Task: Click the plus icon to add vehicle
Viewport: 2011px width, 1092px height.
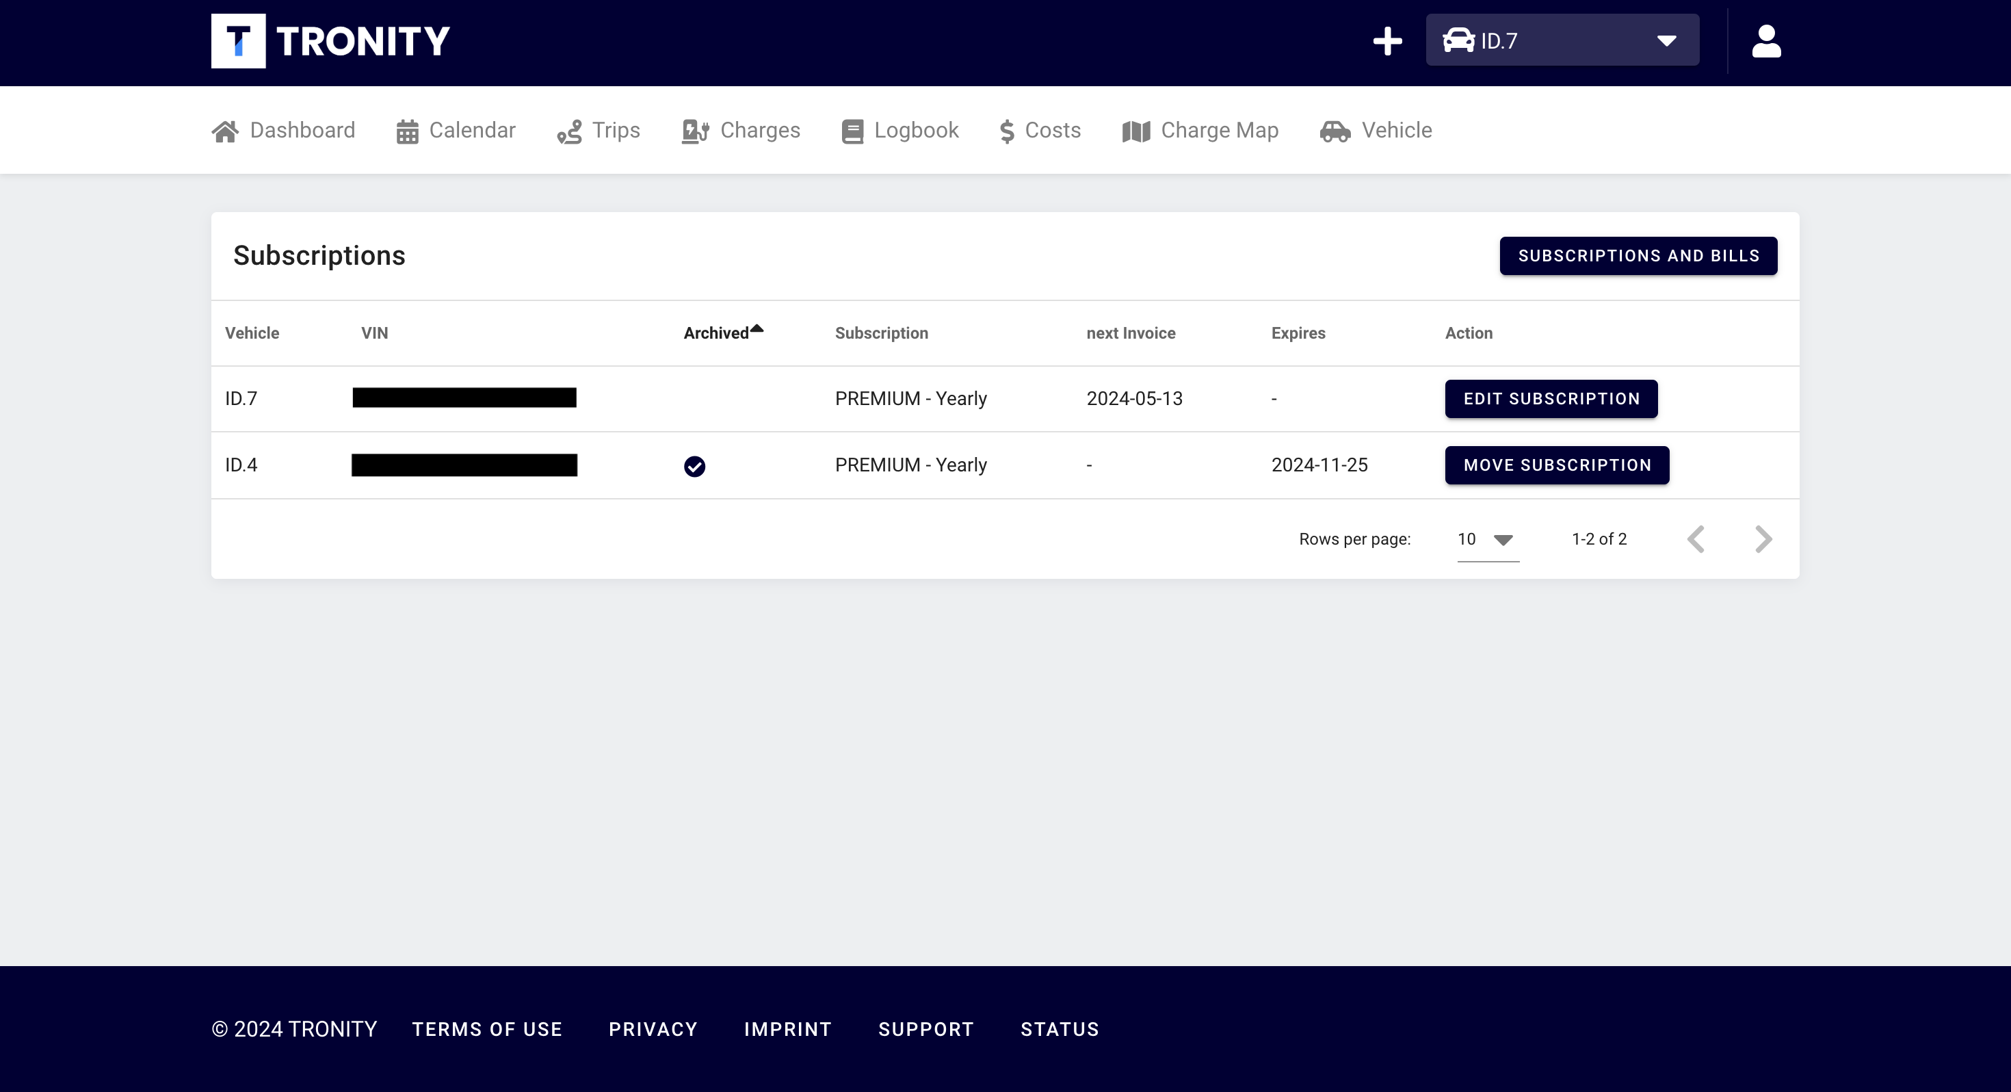Action: click(x=1387, y=40)
